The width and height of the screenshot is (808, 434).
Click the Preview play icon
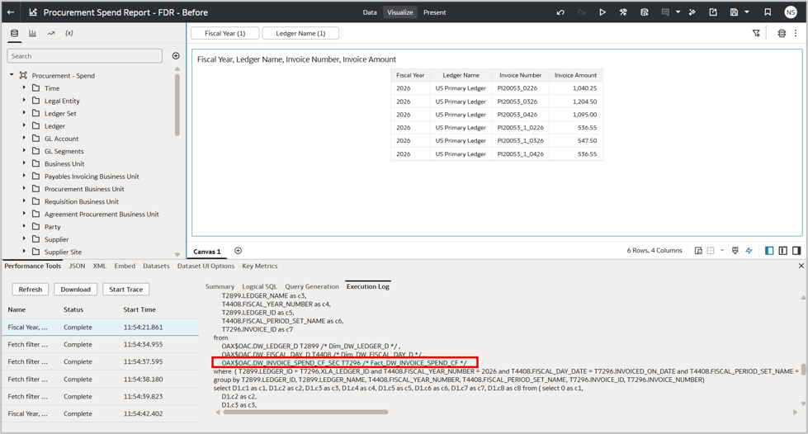[602, 12]
